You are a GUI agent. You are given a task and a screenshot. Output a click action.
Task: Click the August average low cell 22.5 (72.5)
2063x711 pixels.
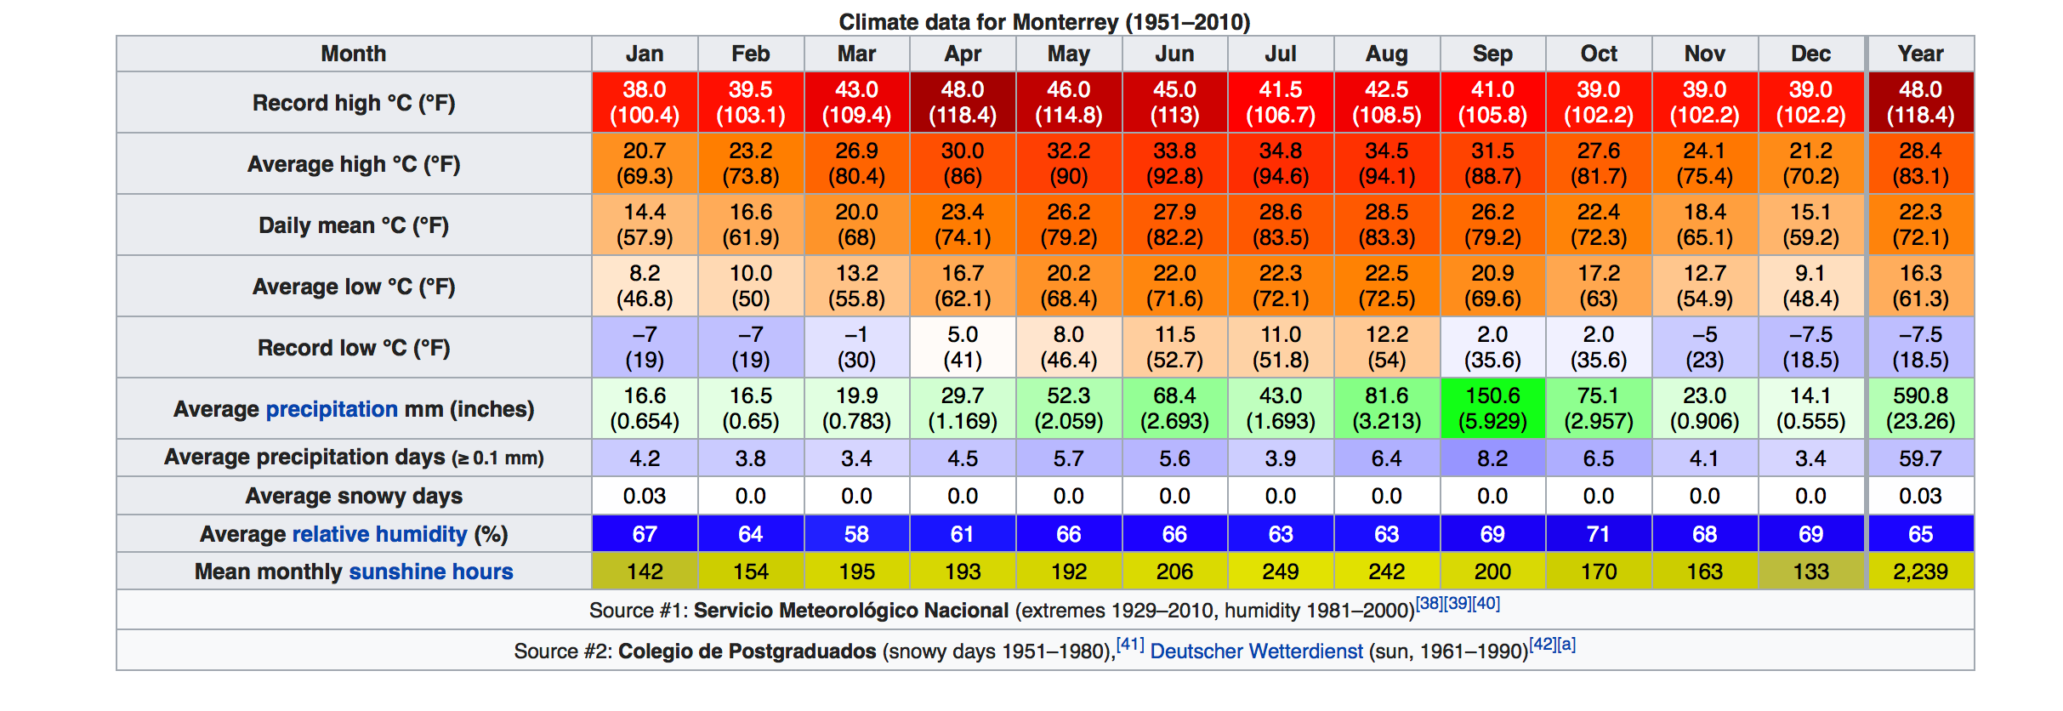coord(1387,287)
